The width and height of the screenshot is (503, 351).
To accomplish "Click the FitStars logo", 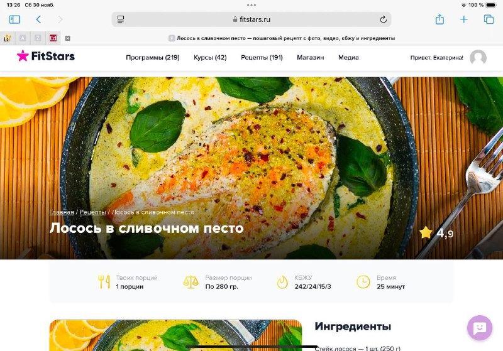I will pos(46,56).
